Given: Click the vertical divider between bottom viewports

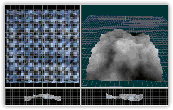Looking at the screenshot, I should 80,97.
